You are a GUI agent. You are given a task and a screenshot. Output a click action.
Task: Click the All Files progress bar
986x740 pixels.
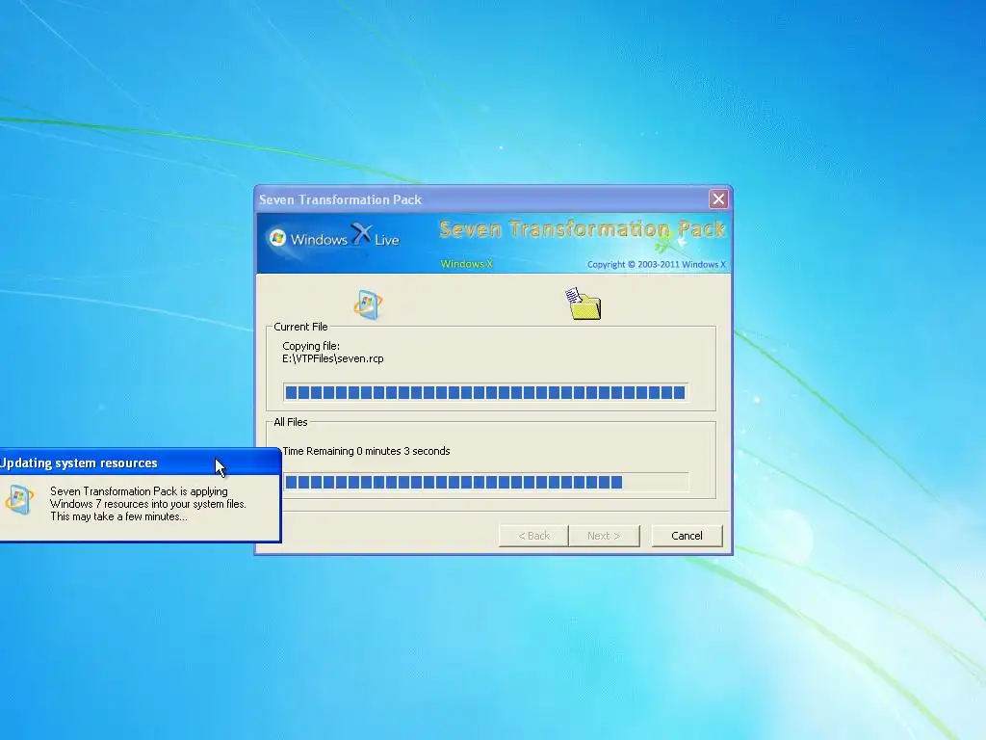click(x=485, y=482)
